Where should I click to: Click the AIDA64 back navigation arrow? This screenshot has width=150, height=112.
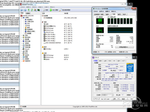pos(22,10)
